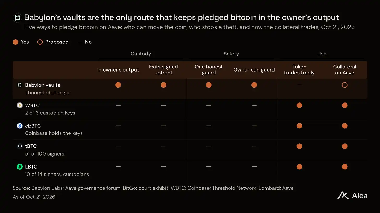Select the Use column group header
This screenshot has height=213, width=380.
(322, 54)
